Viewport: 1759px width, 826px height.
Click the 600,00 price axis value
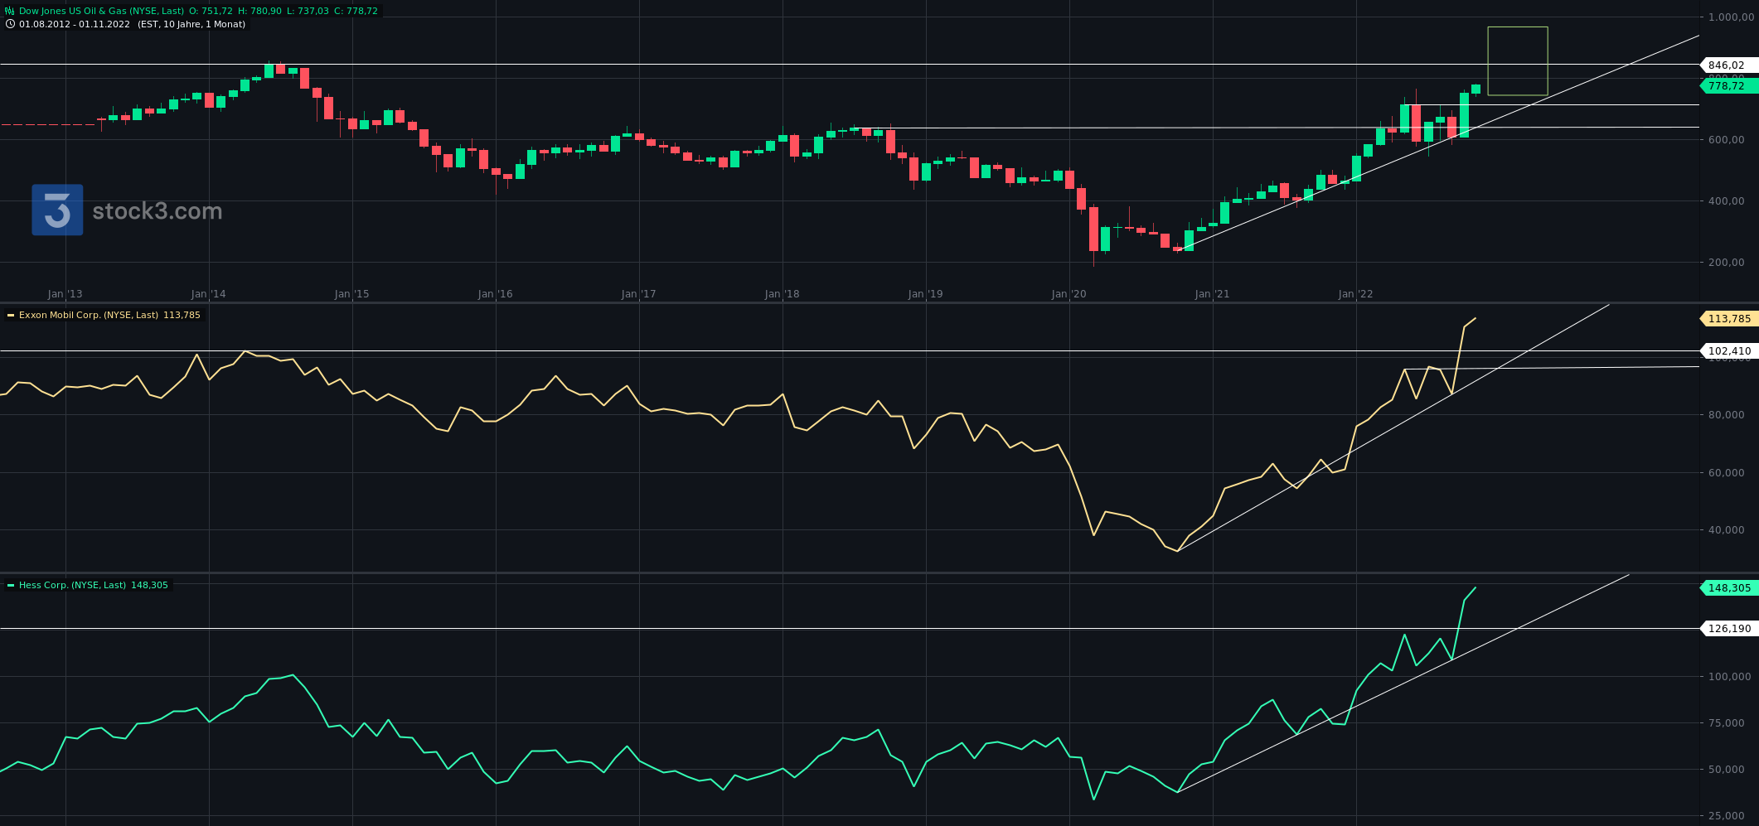click(x=1727, y=140)
